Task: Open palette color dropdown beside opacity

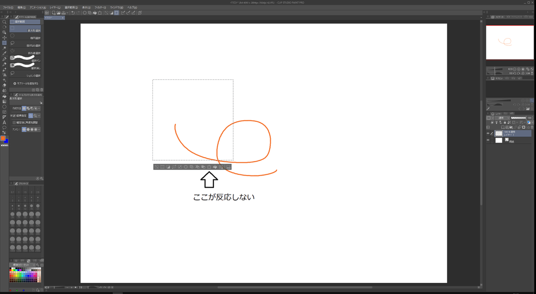Action: pos(490,118)
